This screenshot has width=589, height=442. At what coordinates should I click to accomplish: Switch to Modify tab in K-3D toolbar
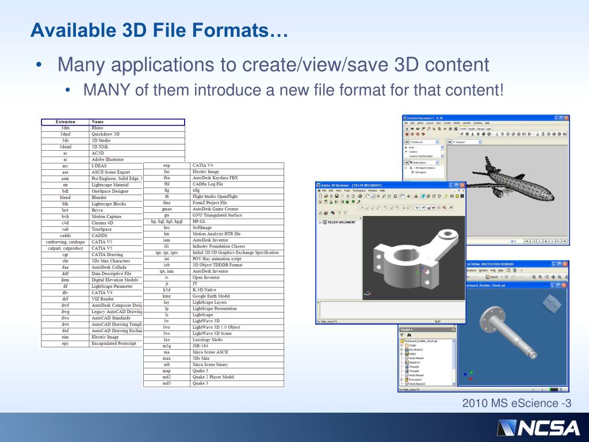472,128
